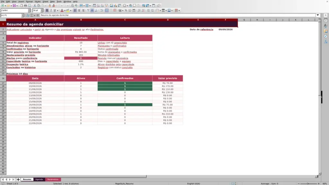Toggle wrap text for the cell
Screen dimensions: 329x185
[x=102, y=11]
